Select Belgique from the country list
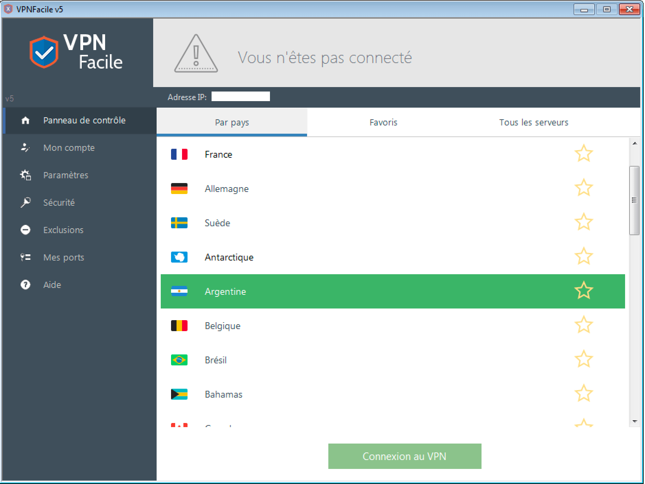The height and width of the screenshot is (484, 645). [x=223, y=326]
